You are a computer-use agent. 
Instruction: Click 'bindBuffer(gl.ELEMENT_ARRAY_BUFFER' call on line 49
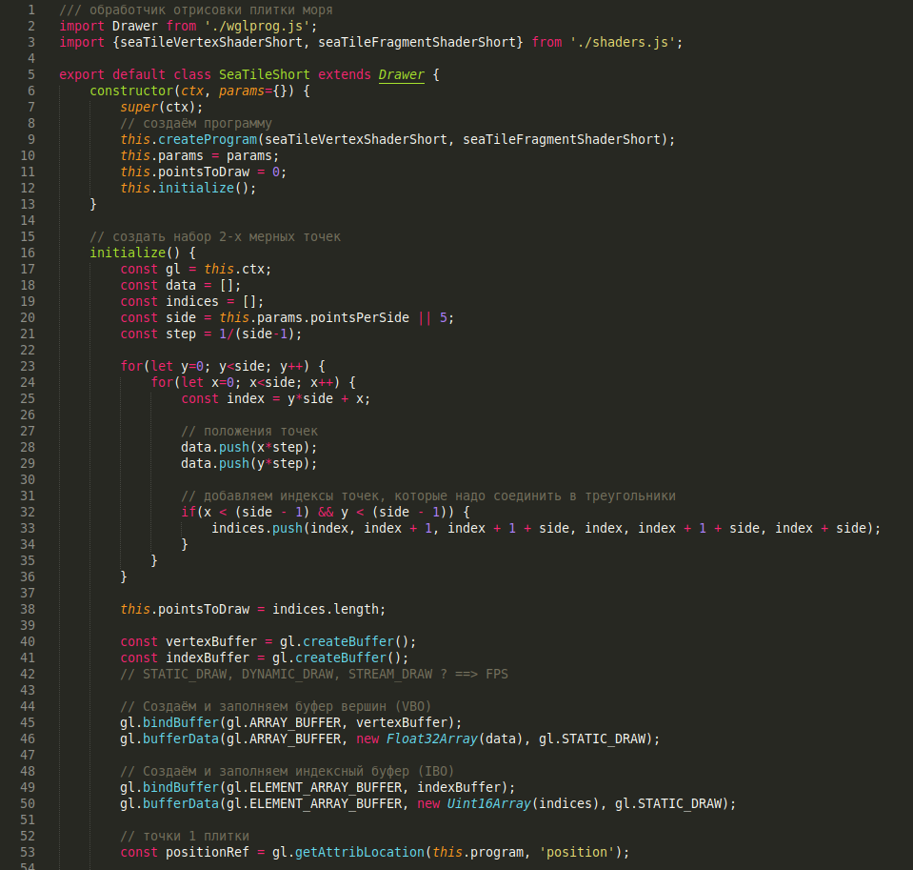click(272, 787)
